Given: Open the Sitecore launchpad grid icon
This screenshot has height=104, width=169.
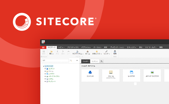Looking at the screenshot, I should [x=43, y=42].
